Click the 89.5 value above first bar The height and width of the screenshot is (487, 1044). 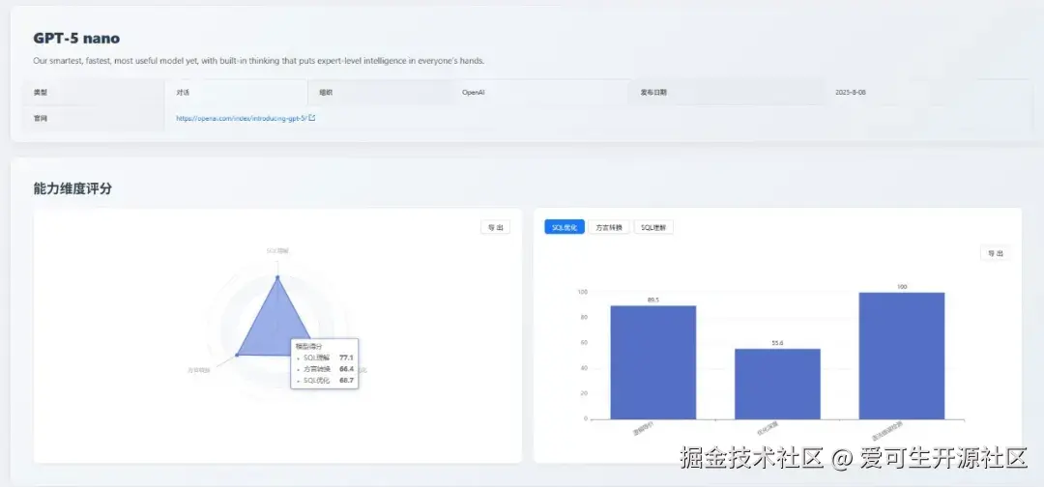[x=653, y=301]
